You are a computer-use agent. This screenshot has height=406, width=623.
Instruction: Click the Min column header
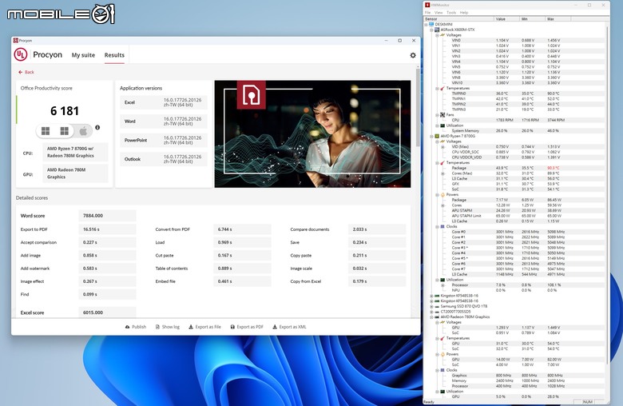533,19
